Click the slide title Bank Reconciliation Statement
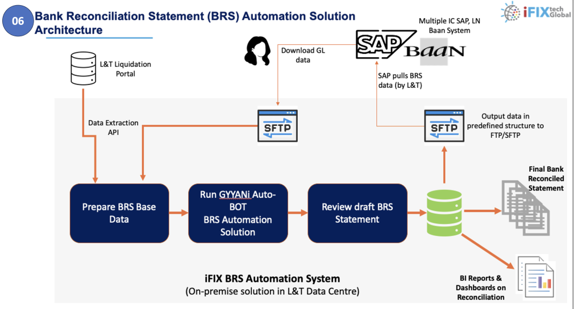Image resolution: width=582 pixels, height=309 pixels. (x=195, y=23)
